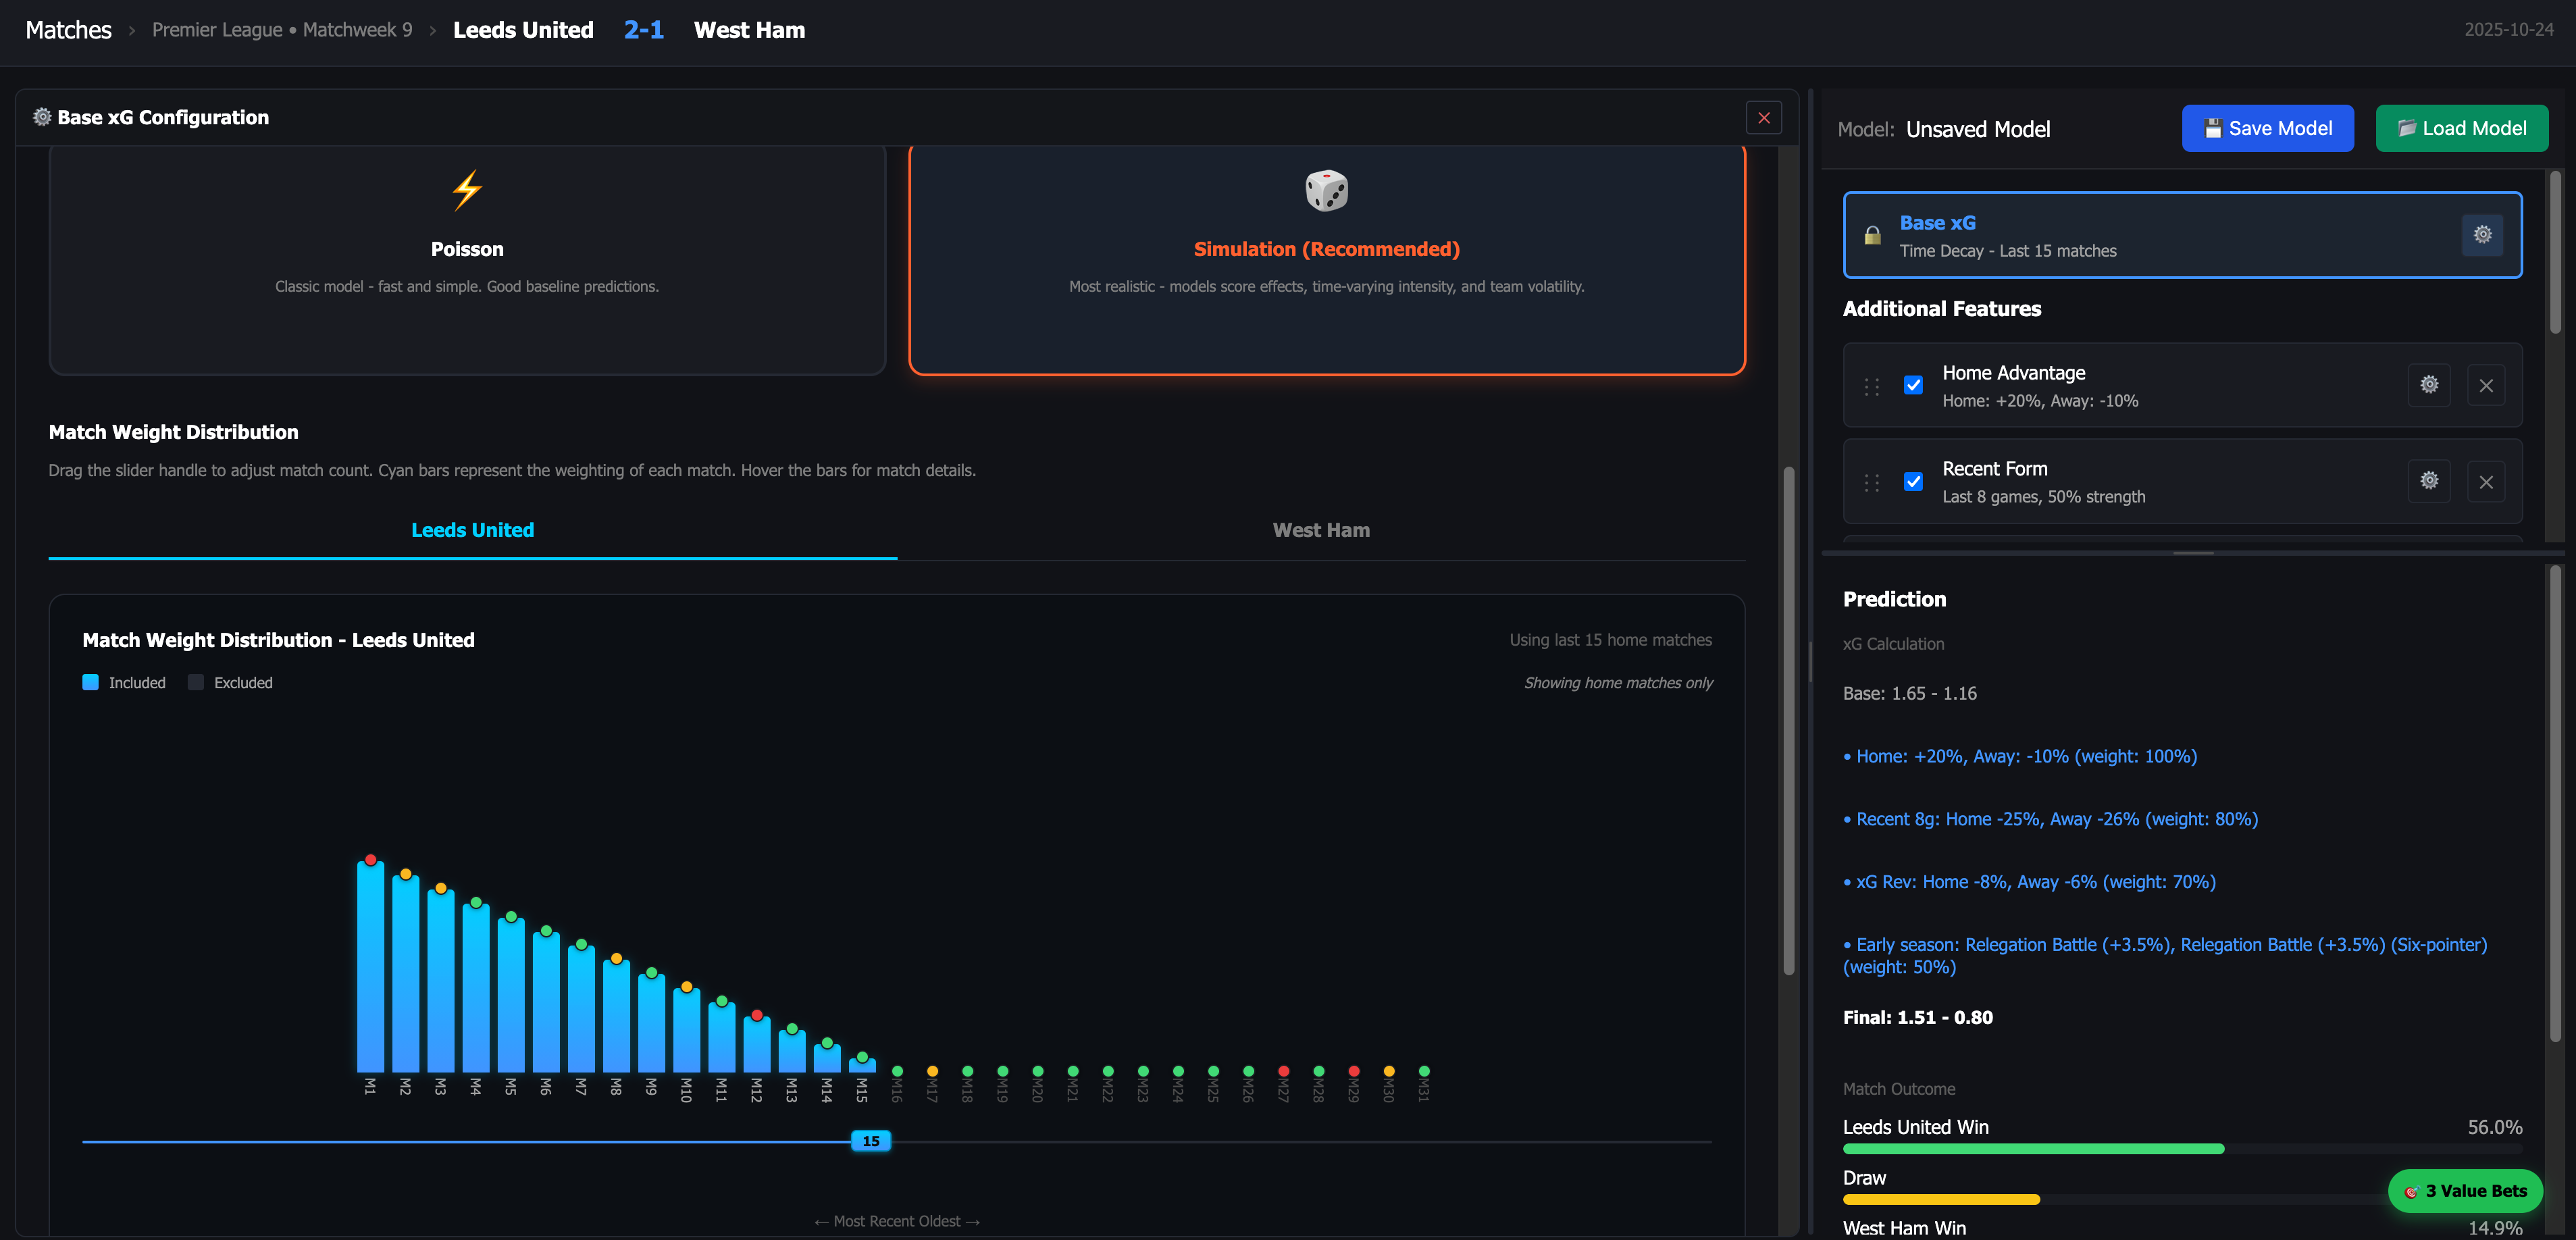This screenshot has width=2576, height=1240.
Task: Switch to the West Ham tab
Action: 1321,530
